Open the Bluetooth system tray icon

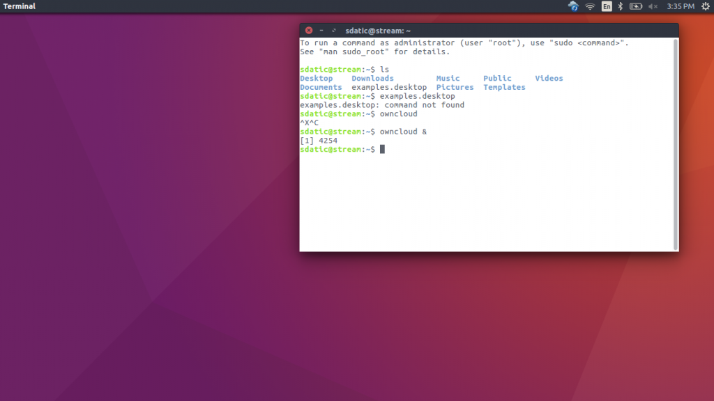pyautogui.click(x=621, y=6)
